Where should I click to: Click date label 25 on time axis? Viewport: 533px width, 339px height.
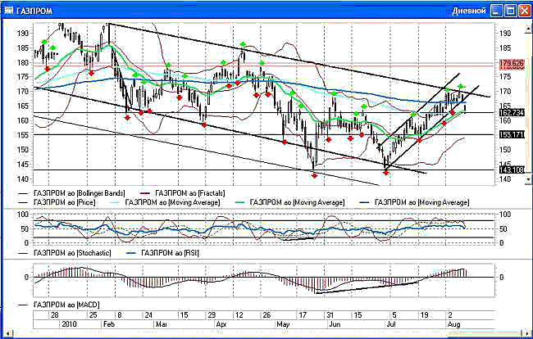coord(93,315)
